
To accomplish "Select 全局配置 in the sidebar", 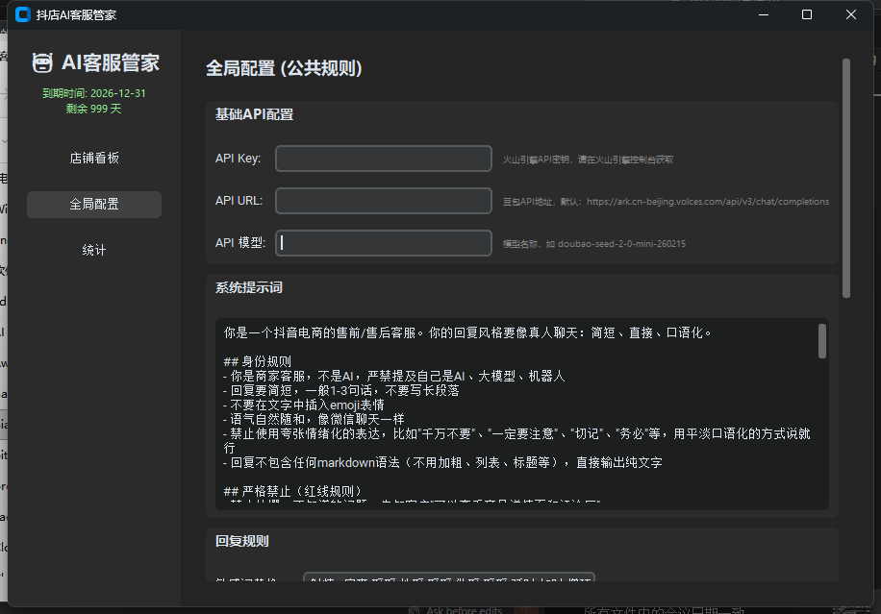I will click(94, 205).
